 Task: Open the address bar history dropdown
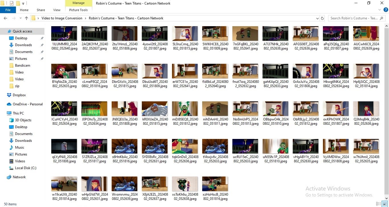pyautogui.click(x=318, y=18)
